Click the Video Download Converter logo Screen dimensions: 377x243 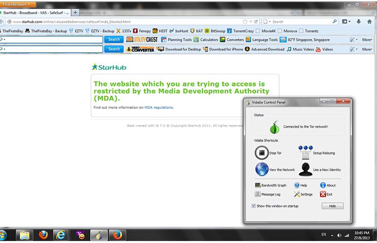[140, 49]
